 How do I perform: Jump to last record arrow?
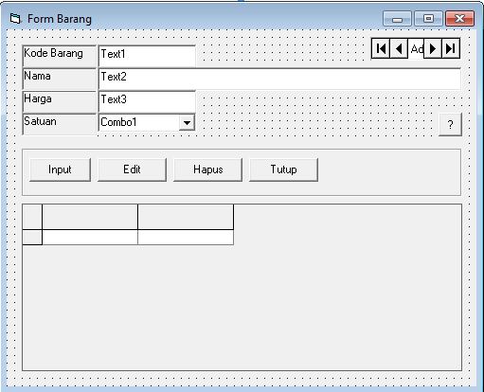(x=451, y=48)
